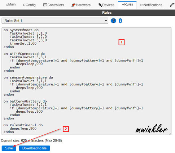
Task: Click the blue info icon
Action: pyautogui.click(x=120, y=21)
